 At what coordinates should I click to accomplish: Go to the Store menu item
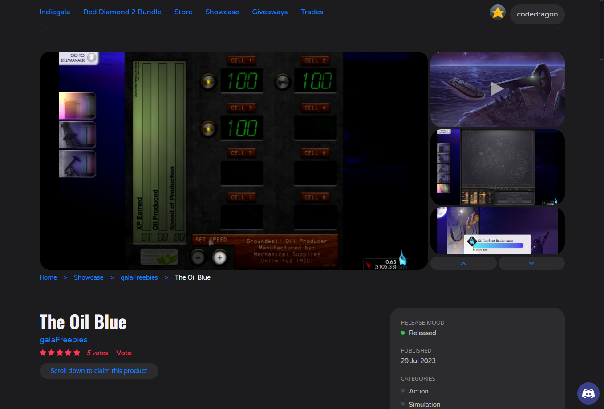[x=183, y=12]
